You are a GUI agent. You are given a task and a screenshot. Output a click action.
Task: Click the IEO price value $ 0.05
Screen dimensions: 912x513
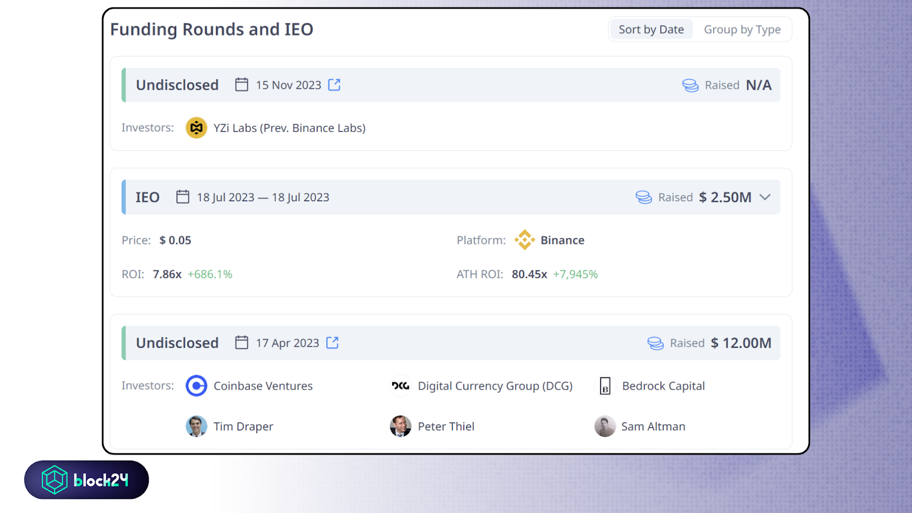[176, 241]
